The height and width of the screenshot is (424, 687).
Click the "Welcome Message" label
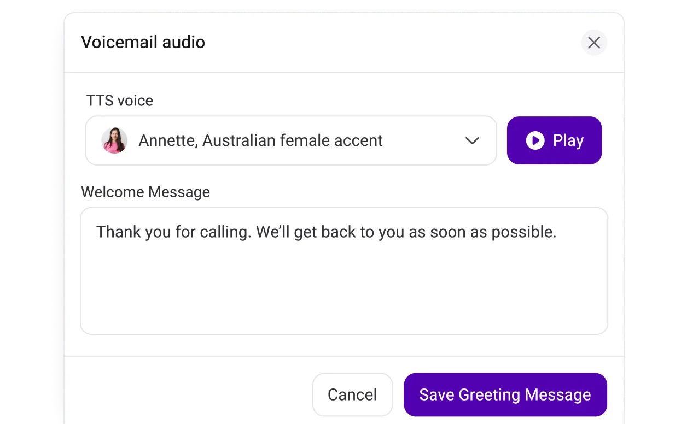point(145,192)
